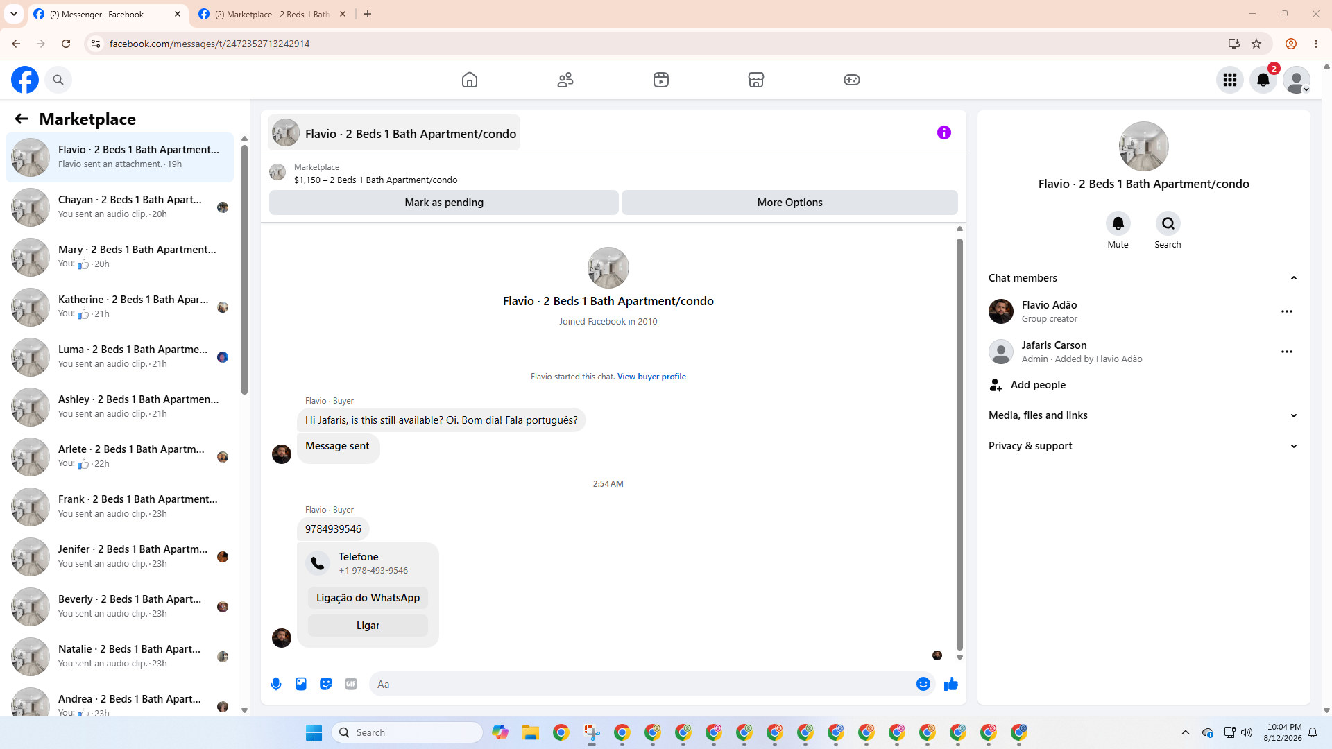1332x749 pixels.
Task: Click the Ligação do WhatsApp button
Action: 368,598
